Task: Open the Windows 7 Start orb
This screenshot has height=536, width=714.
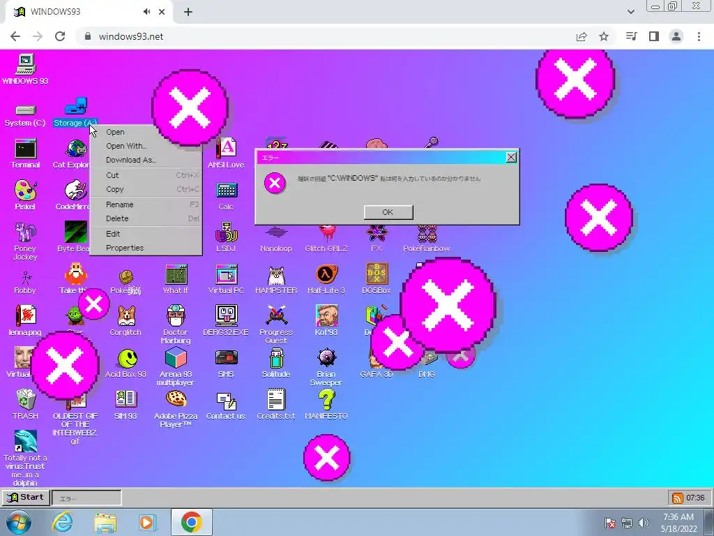Action: coord(18,522)
